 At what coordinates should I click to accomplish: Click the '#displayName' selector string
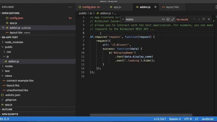point(123,53)
